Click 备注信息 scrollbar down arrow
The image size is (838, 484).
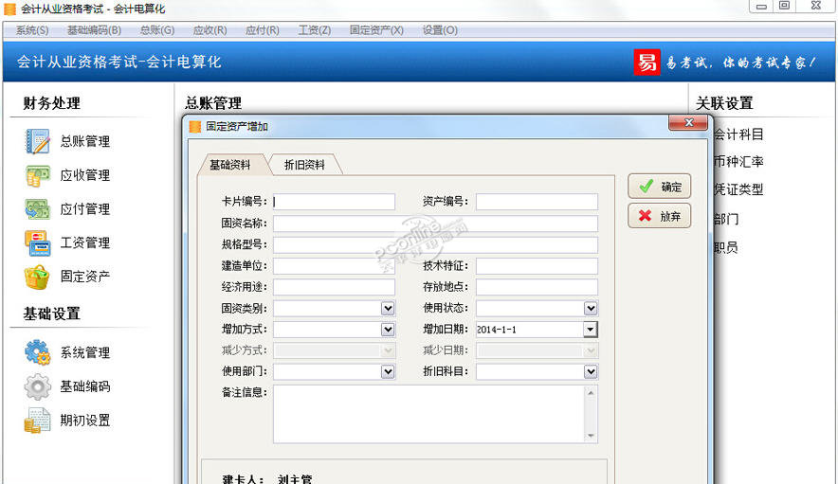click(x=591, y=436)
